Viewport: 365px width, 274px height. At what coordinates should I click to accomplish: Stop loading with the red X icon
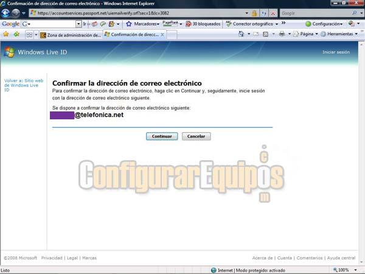click(273, 13)
